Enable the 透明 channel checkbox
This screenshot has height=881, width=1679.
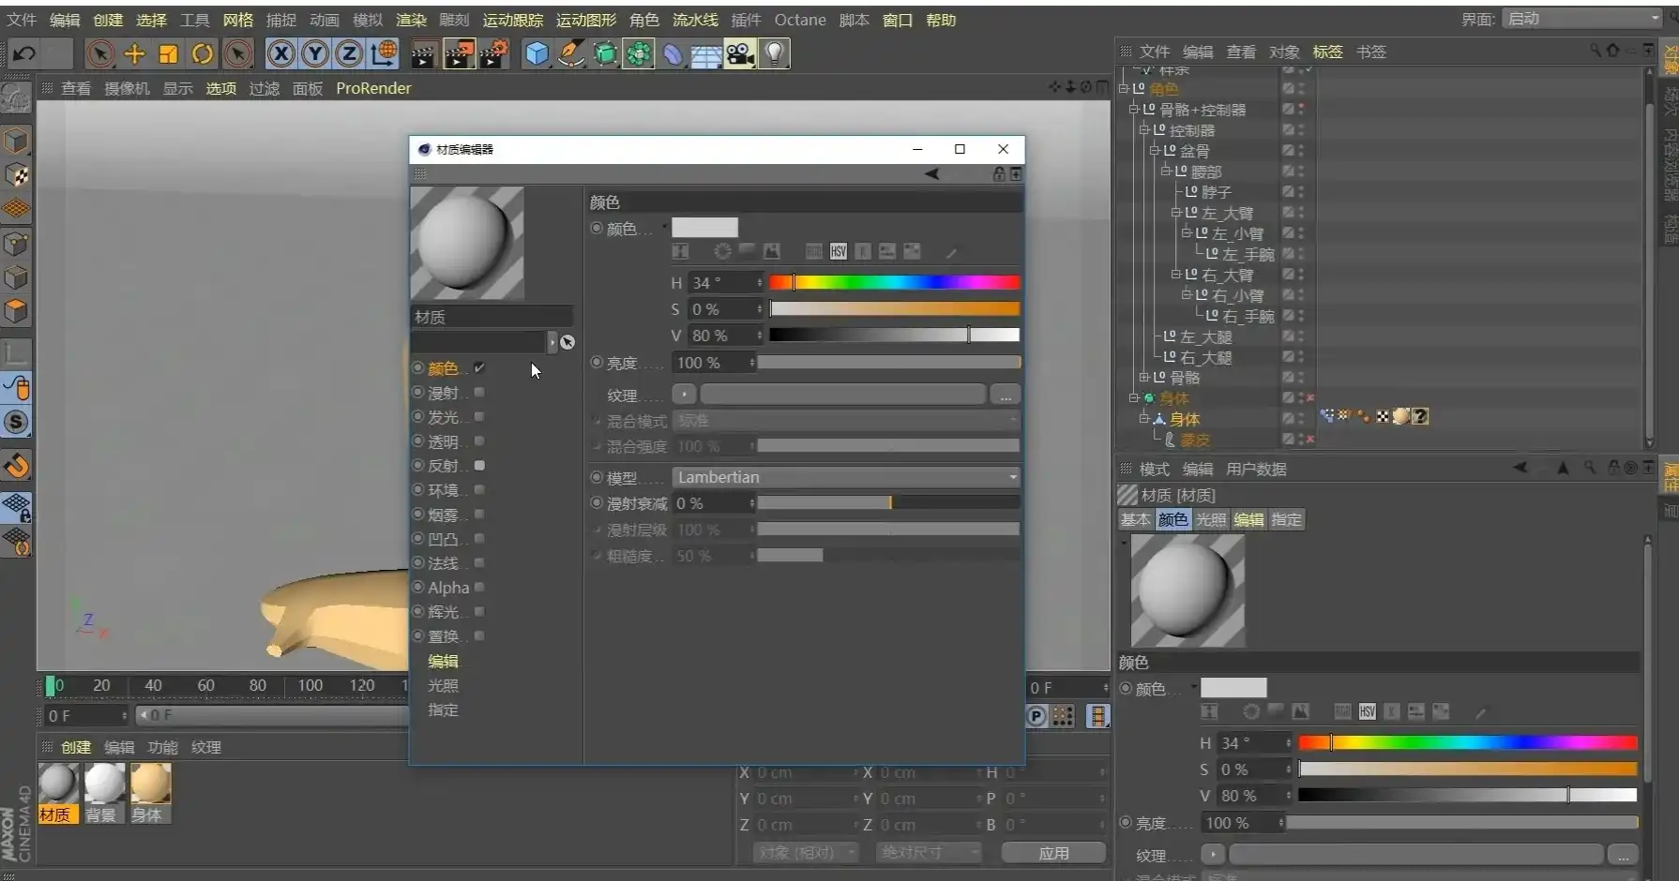coord(478,440)
